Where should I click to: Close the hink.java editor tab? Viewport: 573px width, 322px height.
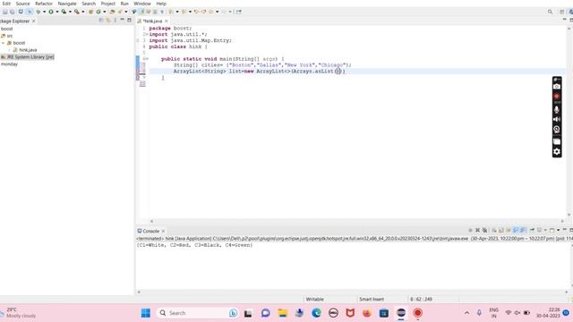point(167,21)
